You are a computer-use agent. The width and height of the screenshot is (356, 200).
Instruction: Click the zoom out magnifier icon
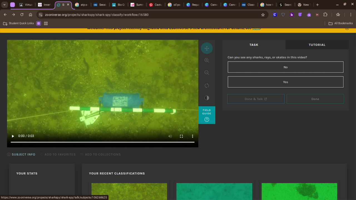(207, 73)
